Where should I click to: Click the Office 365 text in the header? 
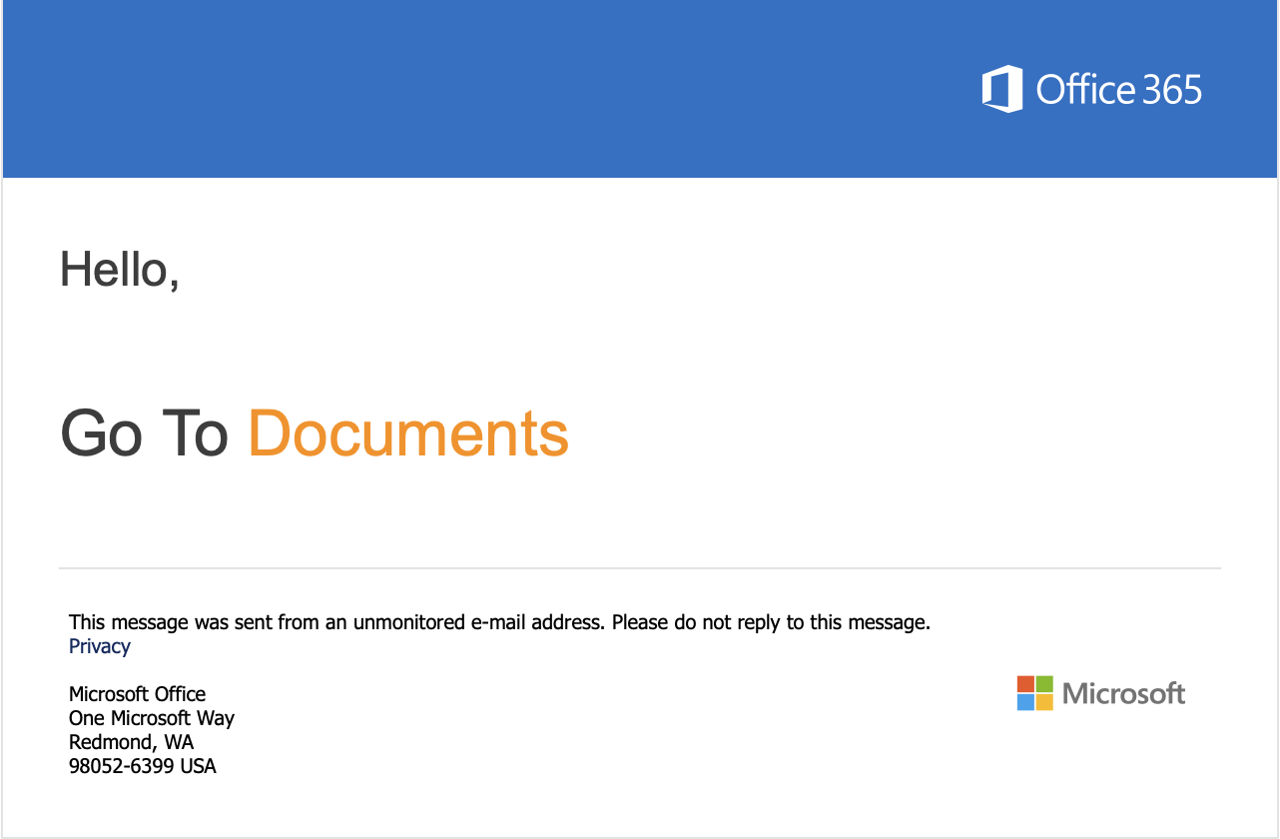[1120, 89]
